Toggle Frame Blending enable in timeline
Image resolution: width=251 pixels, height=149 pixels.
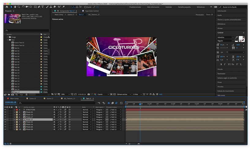(113, 103)
